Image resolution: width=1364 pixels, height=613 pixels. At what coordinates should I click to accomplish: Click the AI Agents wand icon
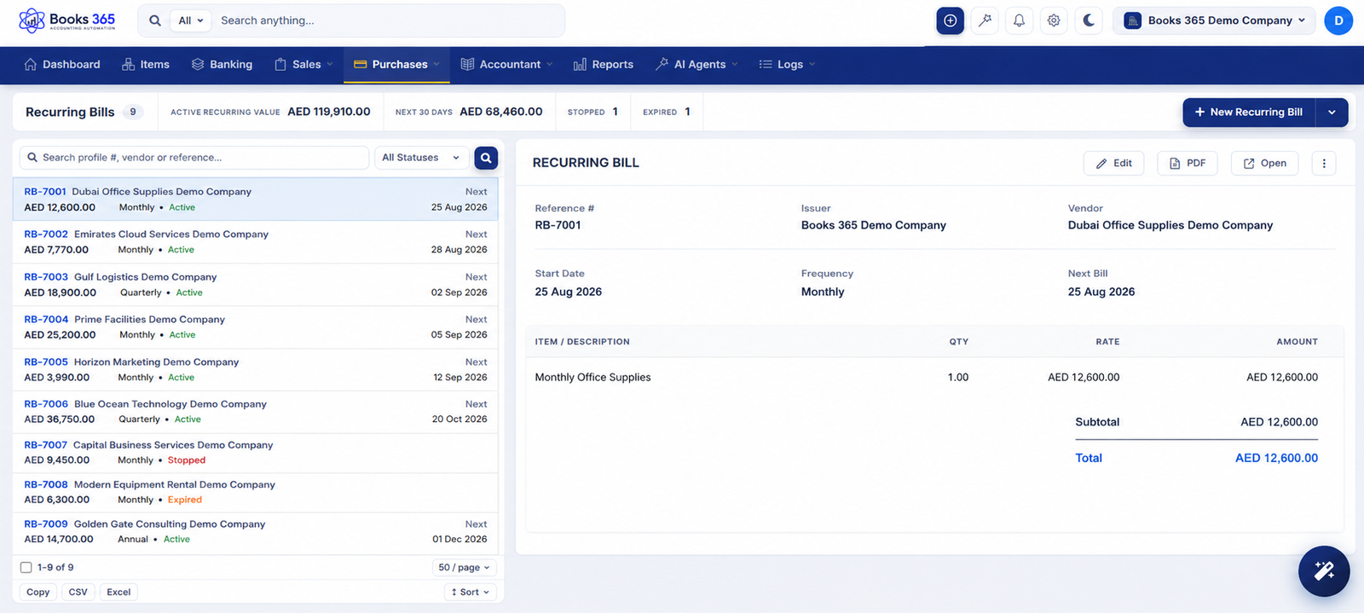pyautogui.click(x=662, y=64)
